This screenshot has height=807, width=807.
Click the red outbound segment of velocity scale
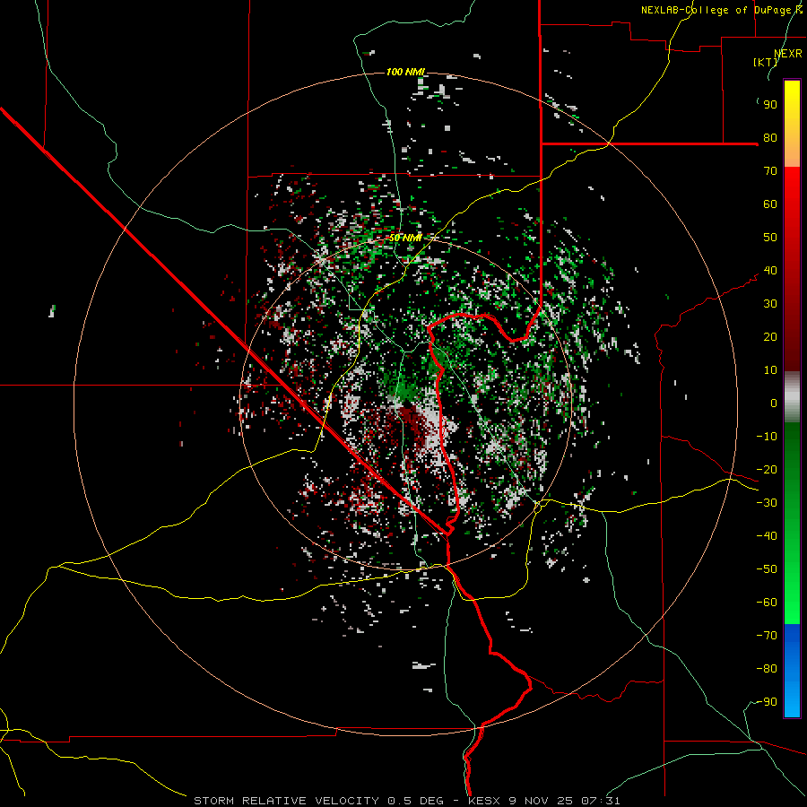pos(792,269)
